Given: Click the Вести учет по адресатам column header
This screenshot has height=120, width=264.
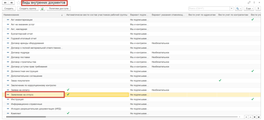Looking at the screenshot, I should 202,15.
